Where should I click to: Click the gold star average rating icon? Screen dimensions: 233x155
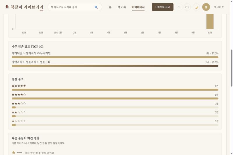14,152
